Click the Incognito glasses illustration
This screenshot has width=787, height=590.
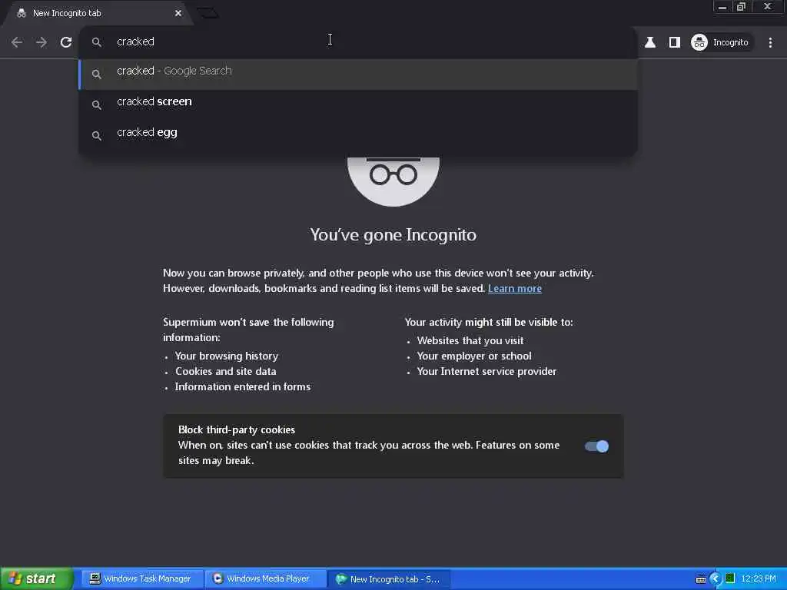point(393,181)
